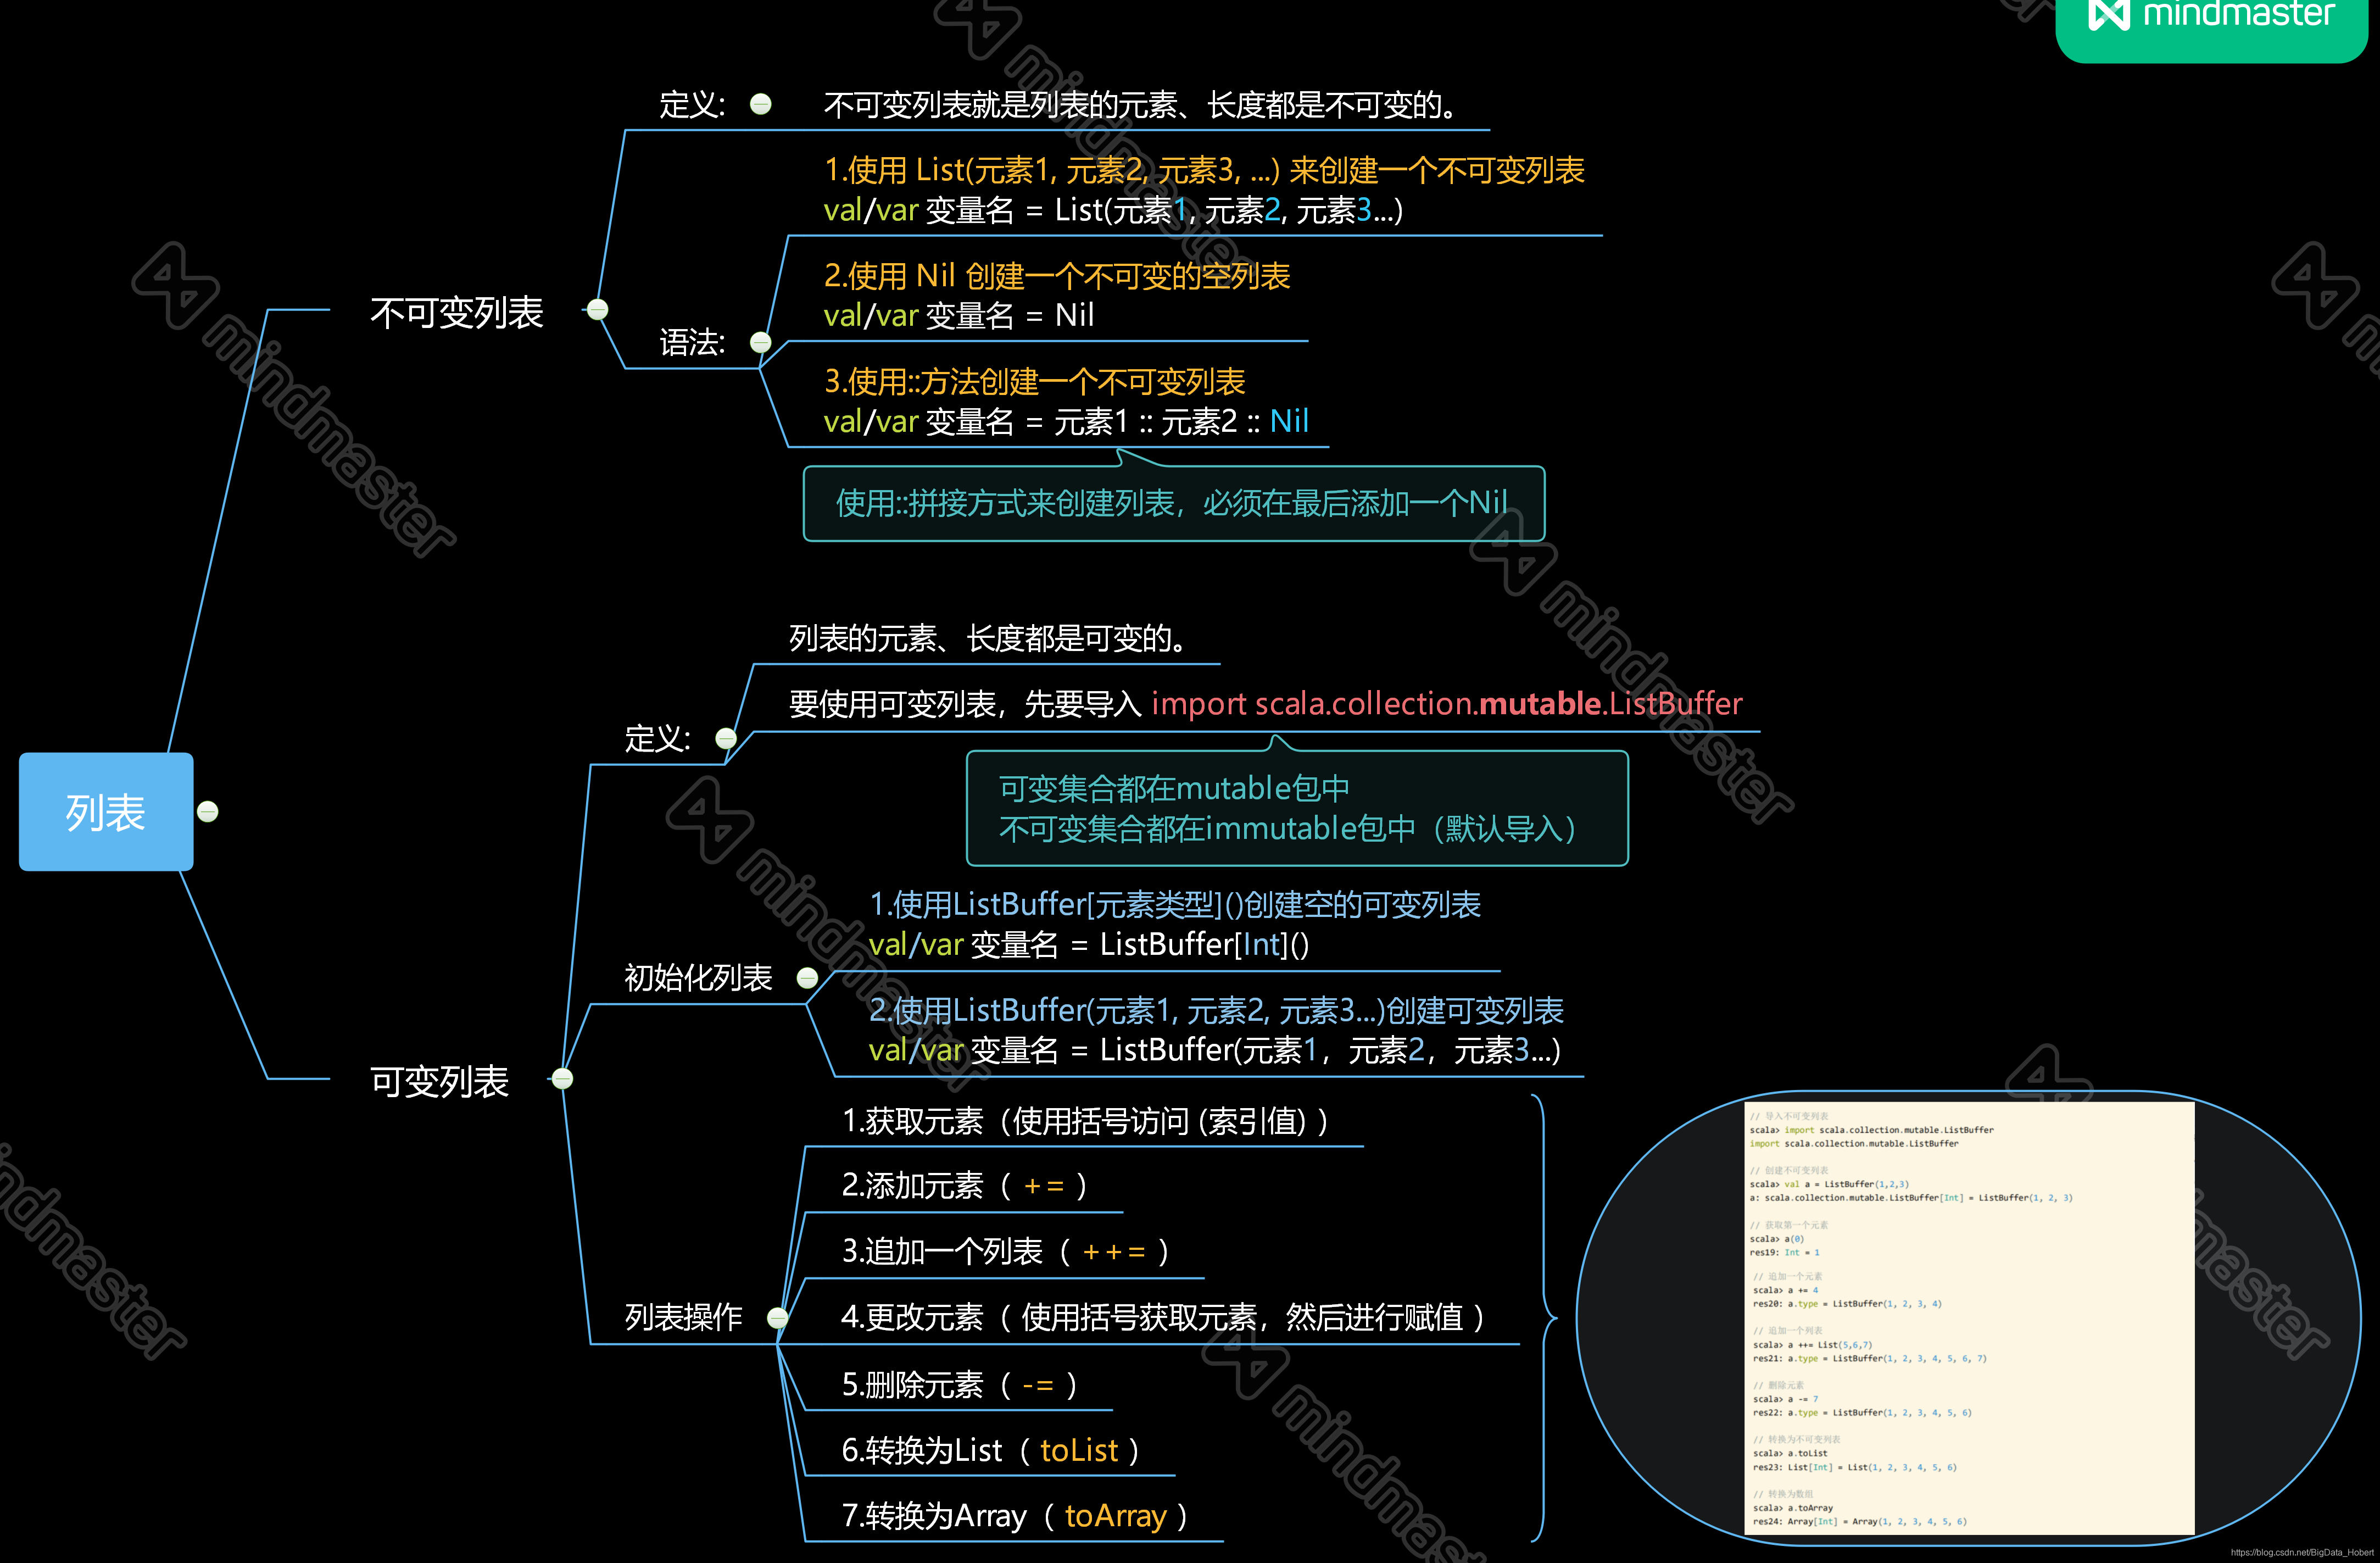This screenshot has width=2380, height=1563.
Task: Select the 6.转换为List ( toList ) node
Action: point(990,1450)
